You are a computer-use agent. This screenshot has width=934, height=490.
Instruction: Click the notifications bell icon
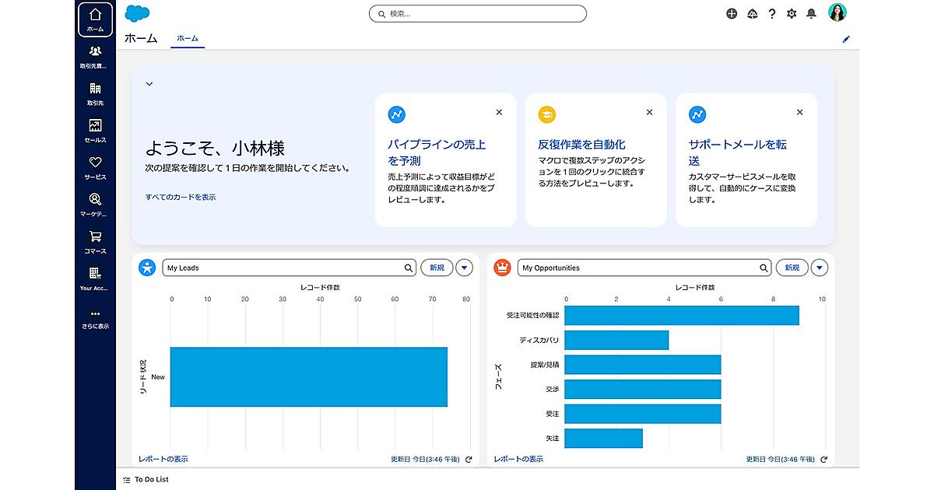point(811,14)
